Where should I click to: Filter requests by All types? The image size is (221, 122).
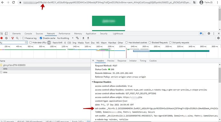pyautogui.click(x=49, y=43)
